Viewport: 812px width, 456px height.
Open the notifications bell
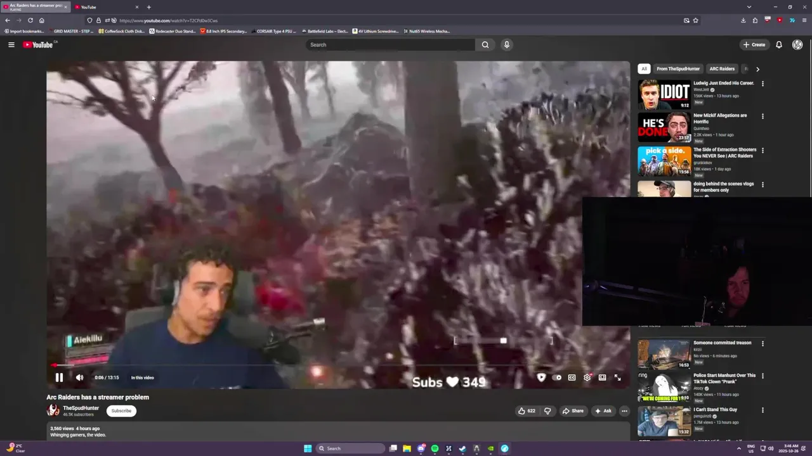[x=779, y=45]
